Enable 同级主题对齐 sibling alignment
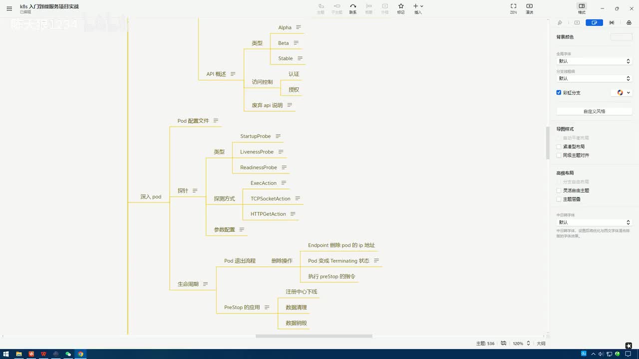639x359 pixels. tap(559, 155)
